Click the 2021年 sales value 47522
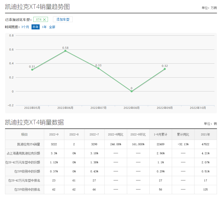Screen dimensions: 221x198 205,144
